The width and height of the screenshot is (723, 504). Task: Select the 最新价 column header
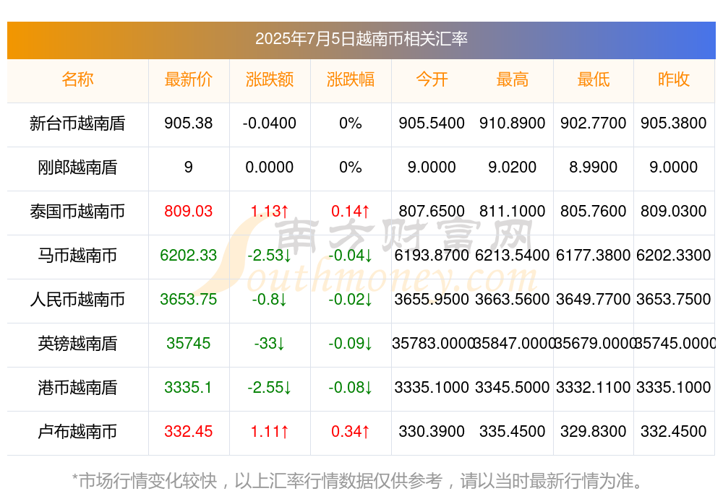[188, 79]
